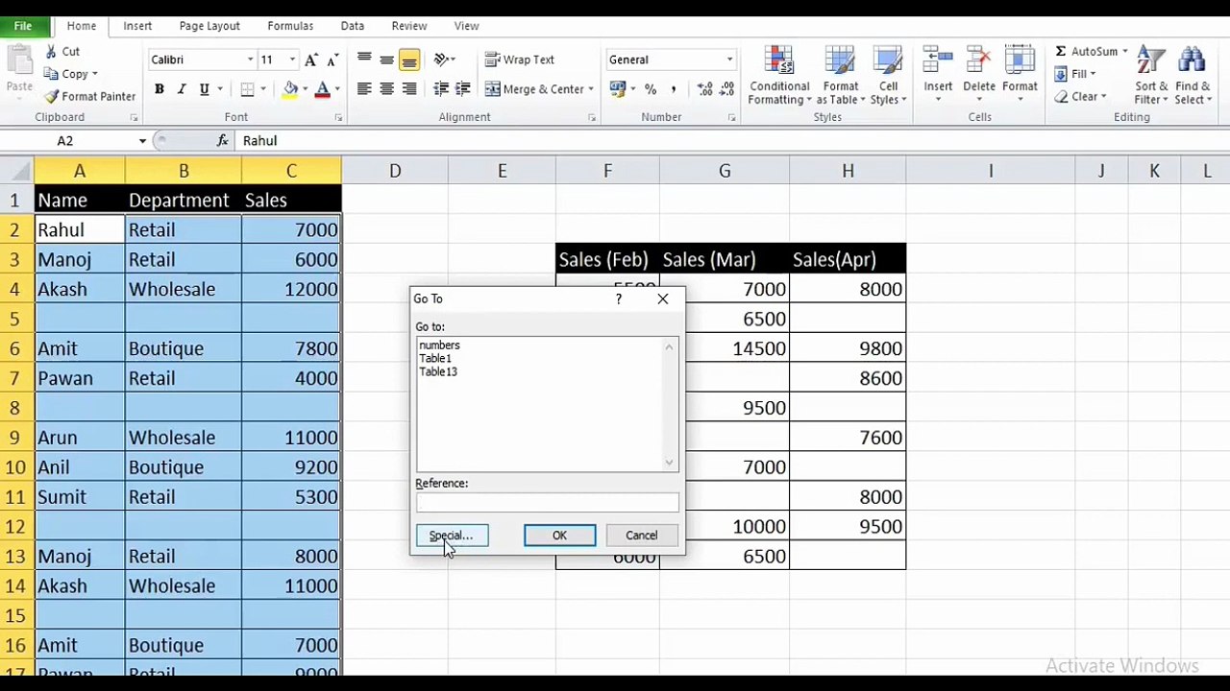Click the Go To dialog help question mark
Screen dimensions: 1230x691
point(619,298)
